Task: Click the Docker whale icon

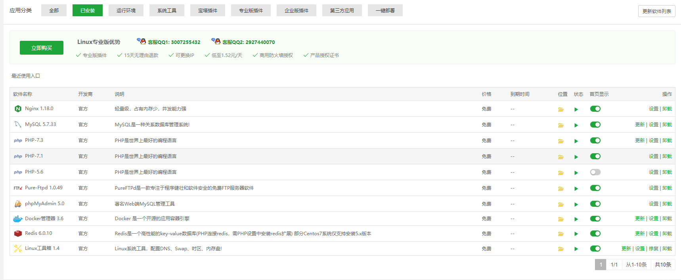Action: coord(18,219)
